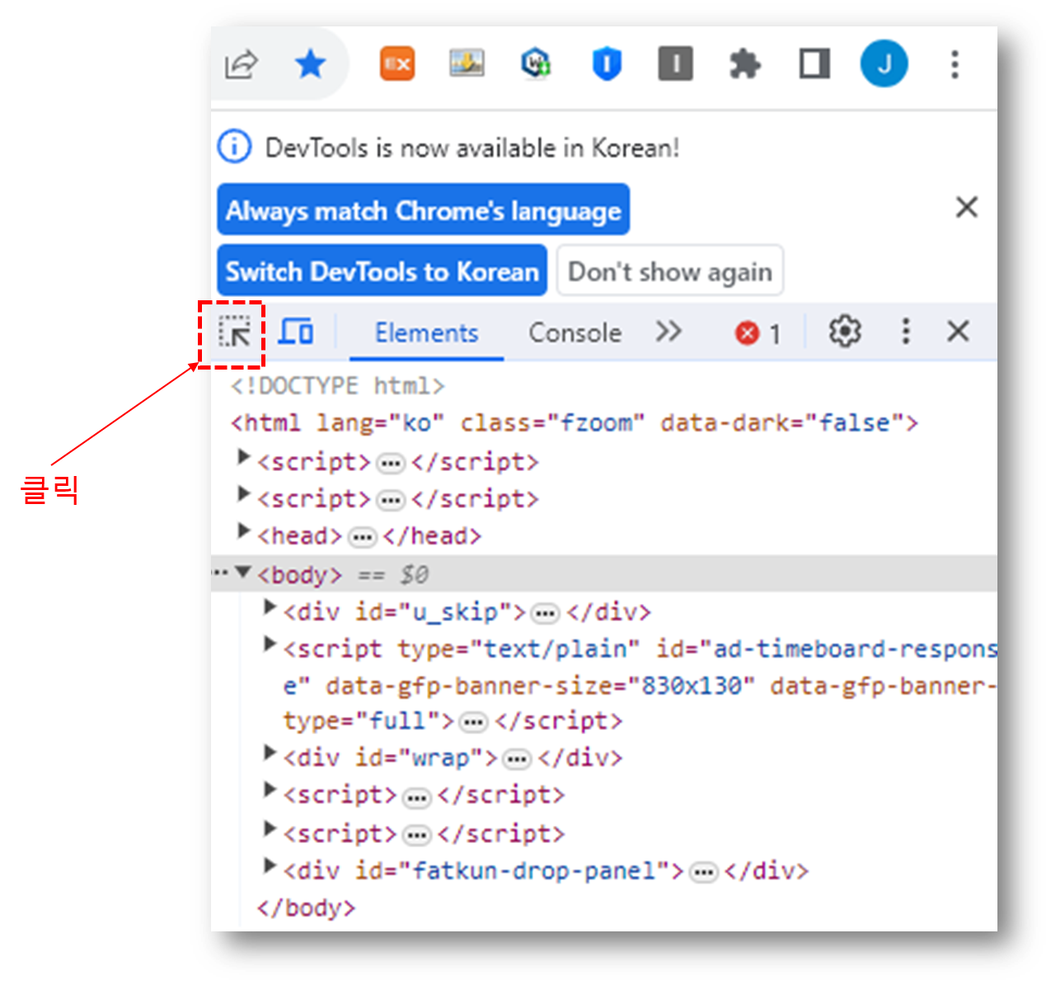Image resolution: width=1051 pixels, height=985 pixels.
Task: Click the body row's three-dot actions
Action: pos(220,572)
